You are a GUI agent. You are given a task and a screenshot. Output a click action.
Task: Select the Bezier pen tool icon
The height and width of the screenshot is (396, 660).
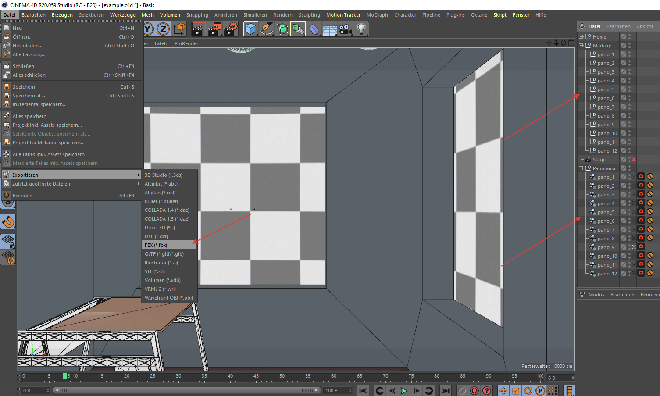(x=267, y=29)
